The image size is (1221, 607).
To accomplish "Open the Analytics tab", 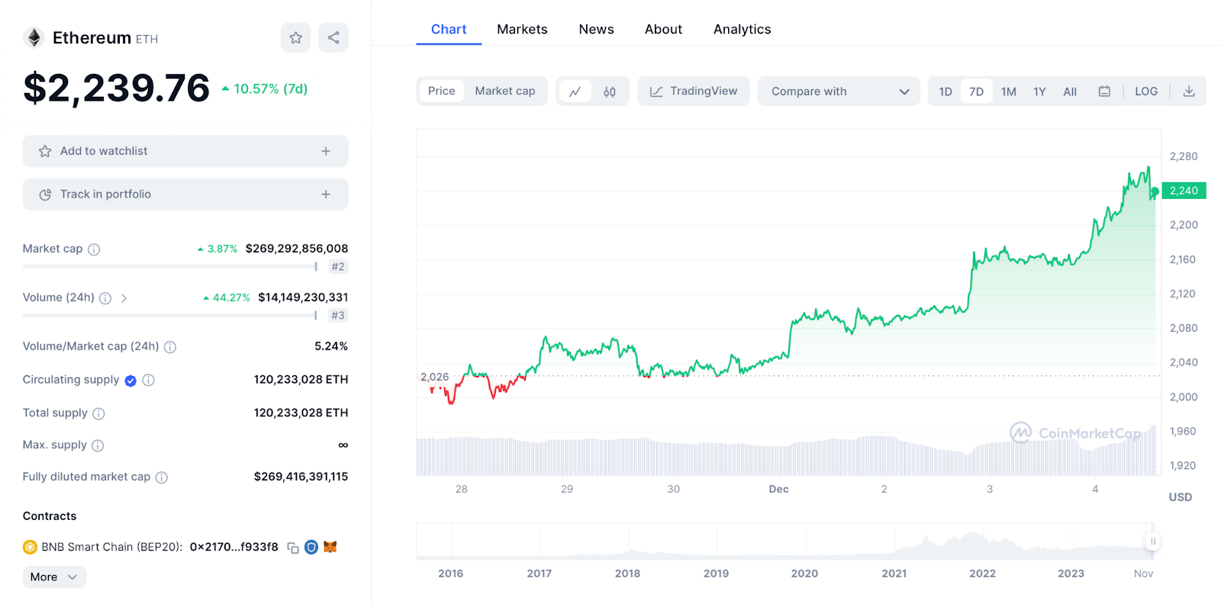I will tap(742, 29).
